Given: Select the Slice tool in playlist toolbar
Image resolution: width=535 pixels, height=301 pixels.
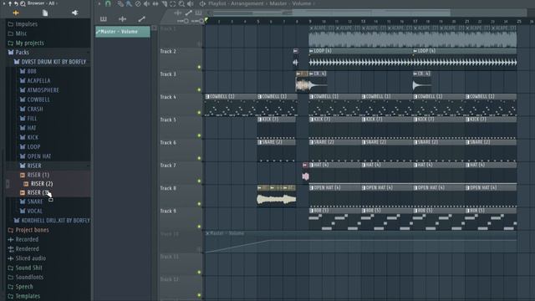Looking at the screenshot, I should 164,3.
